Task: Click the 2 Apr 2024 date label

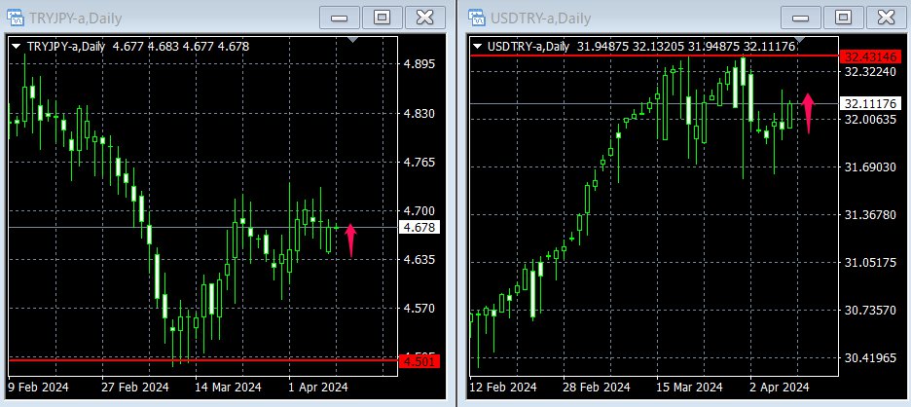Action: click(780, 388)
